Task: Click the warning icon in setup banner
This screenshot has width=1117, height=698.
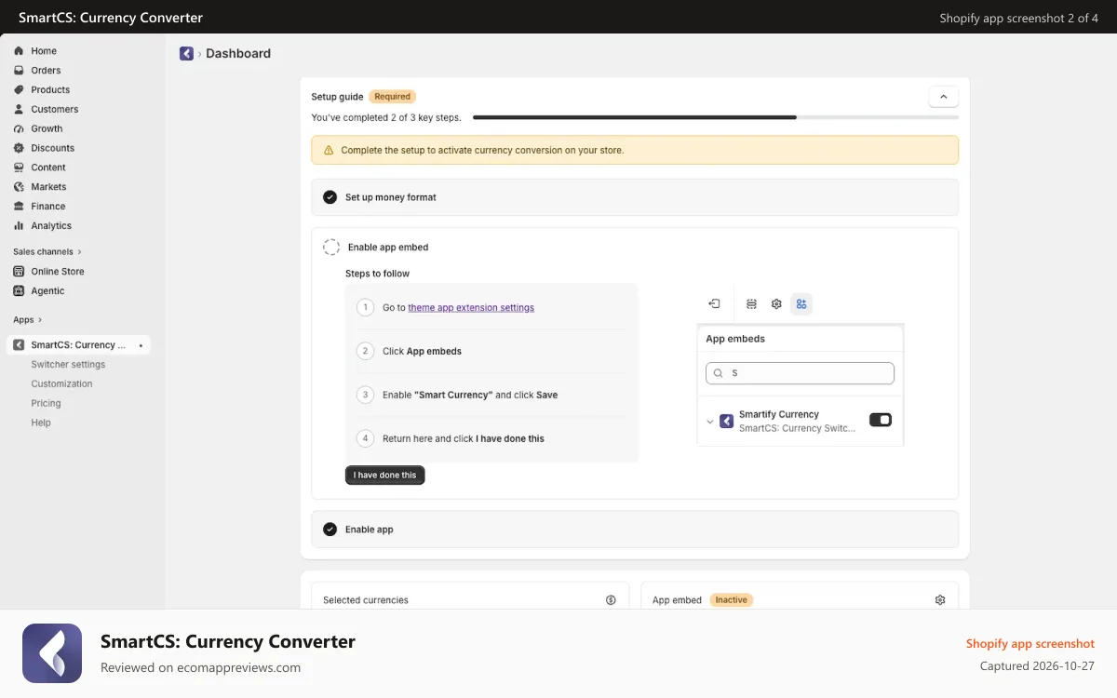Action: coord(328,150)
